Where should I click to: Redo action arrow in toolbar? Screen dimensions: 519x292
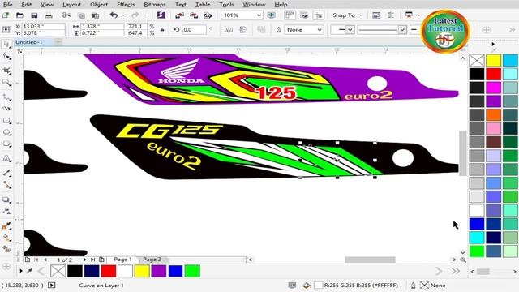pos(135,15)
